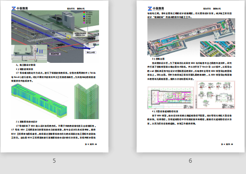Select the page 6 thumbnail
The image size is (246, 174).
coord(191,76)
